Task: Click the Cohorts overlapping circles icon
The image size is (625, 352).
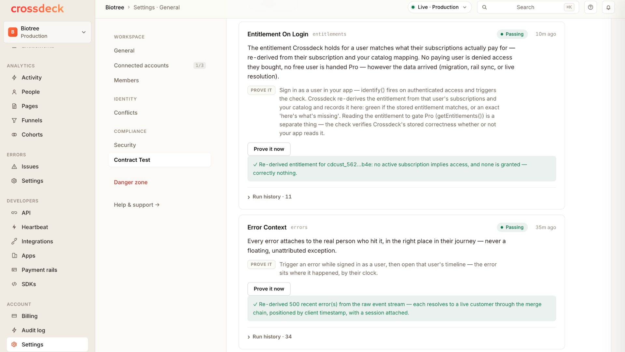Action: pos(14,135)
